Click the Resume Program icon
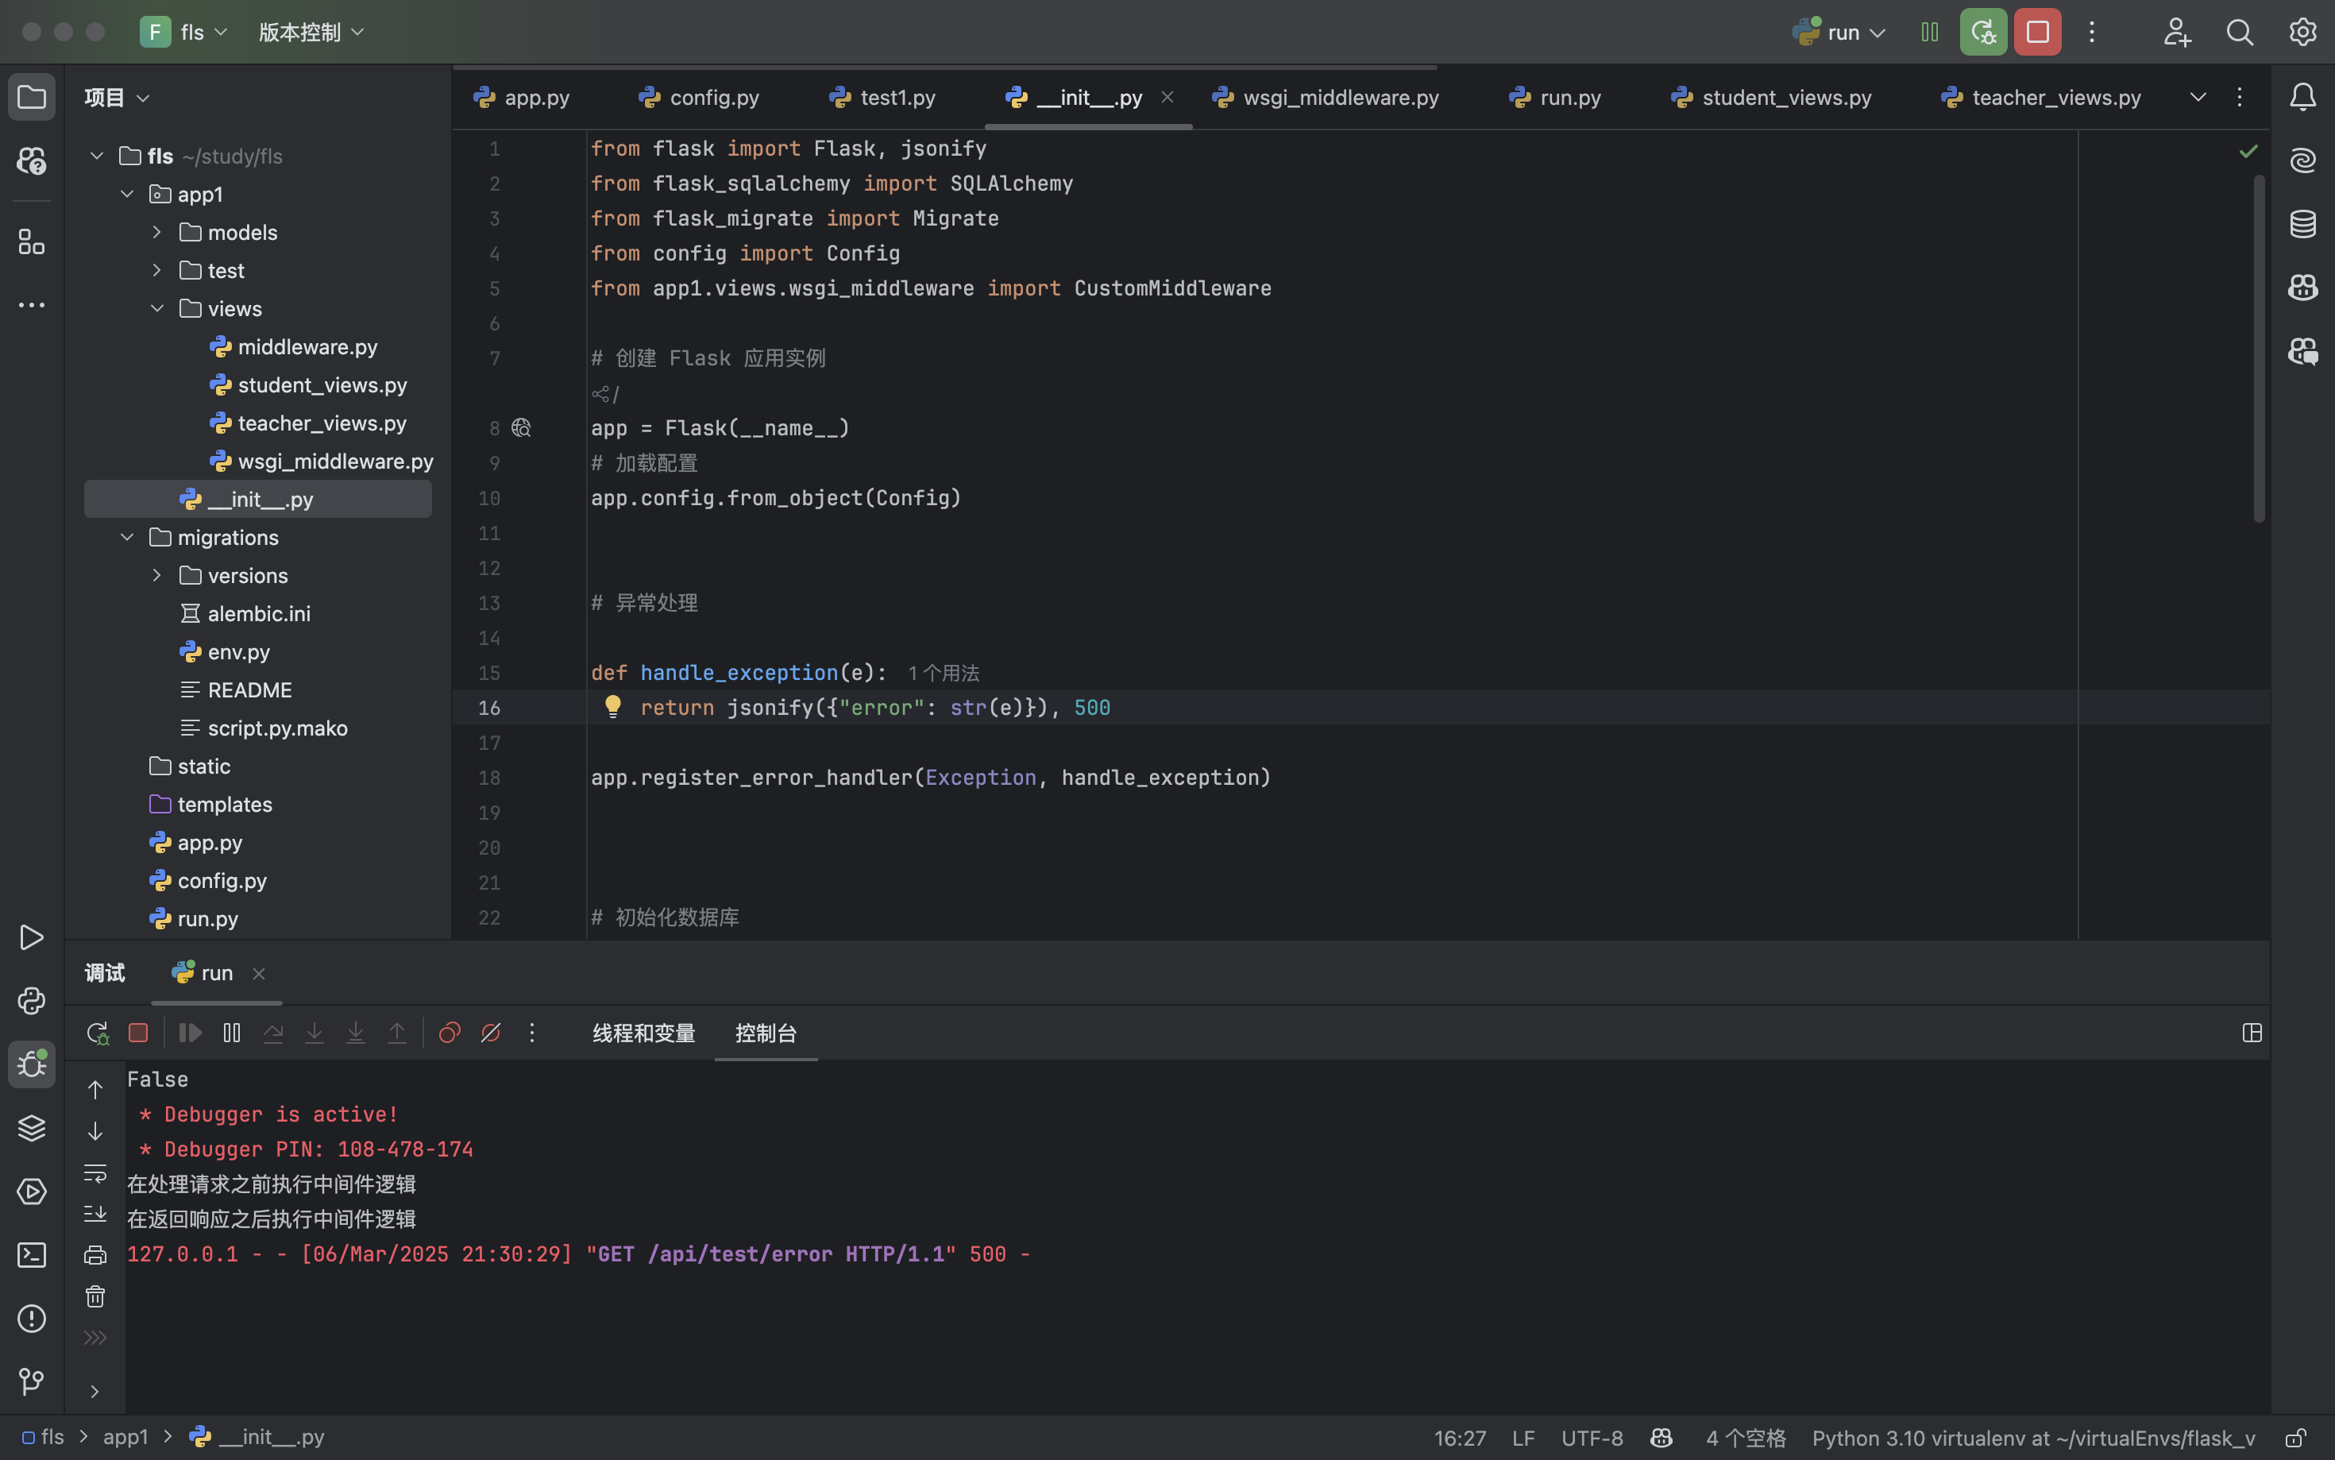This screenshot has height=1460, width=2335. tap(190, 1033)
